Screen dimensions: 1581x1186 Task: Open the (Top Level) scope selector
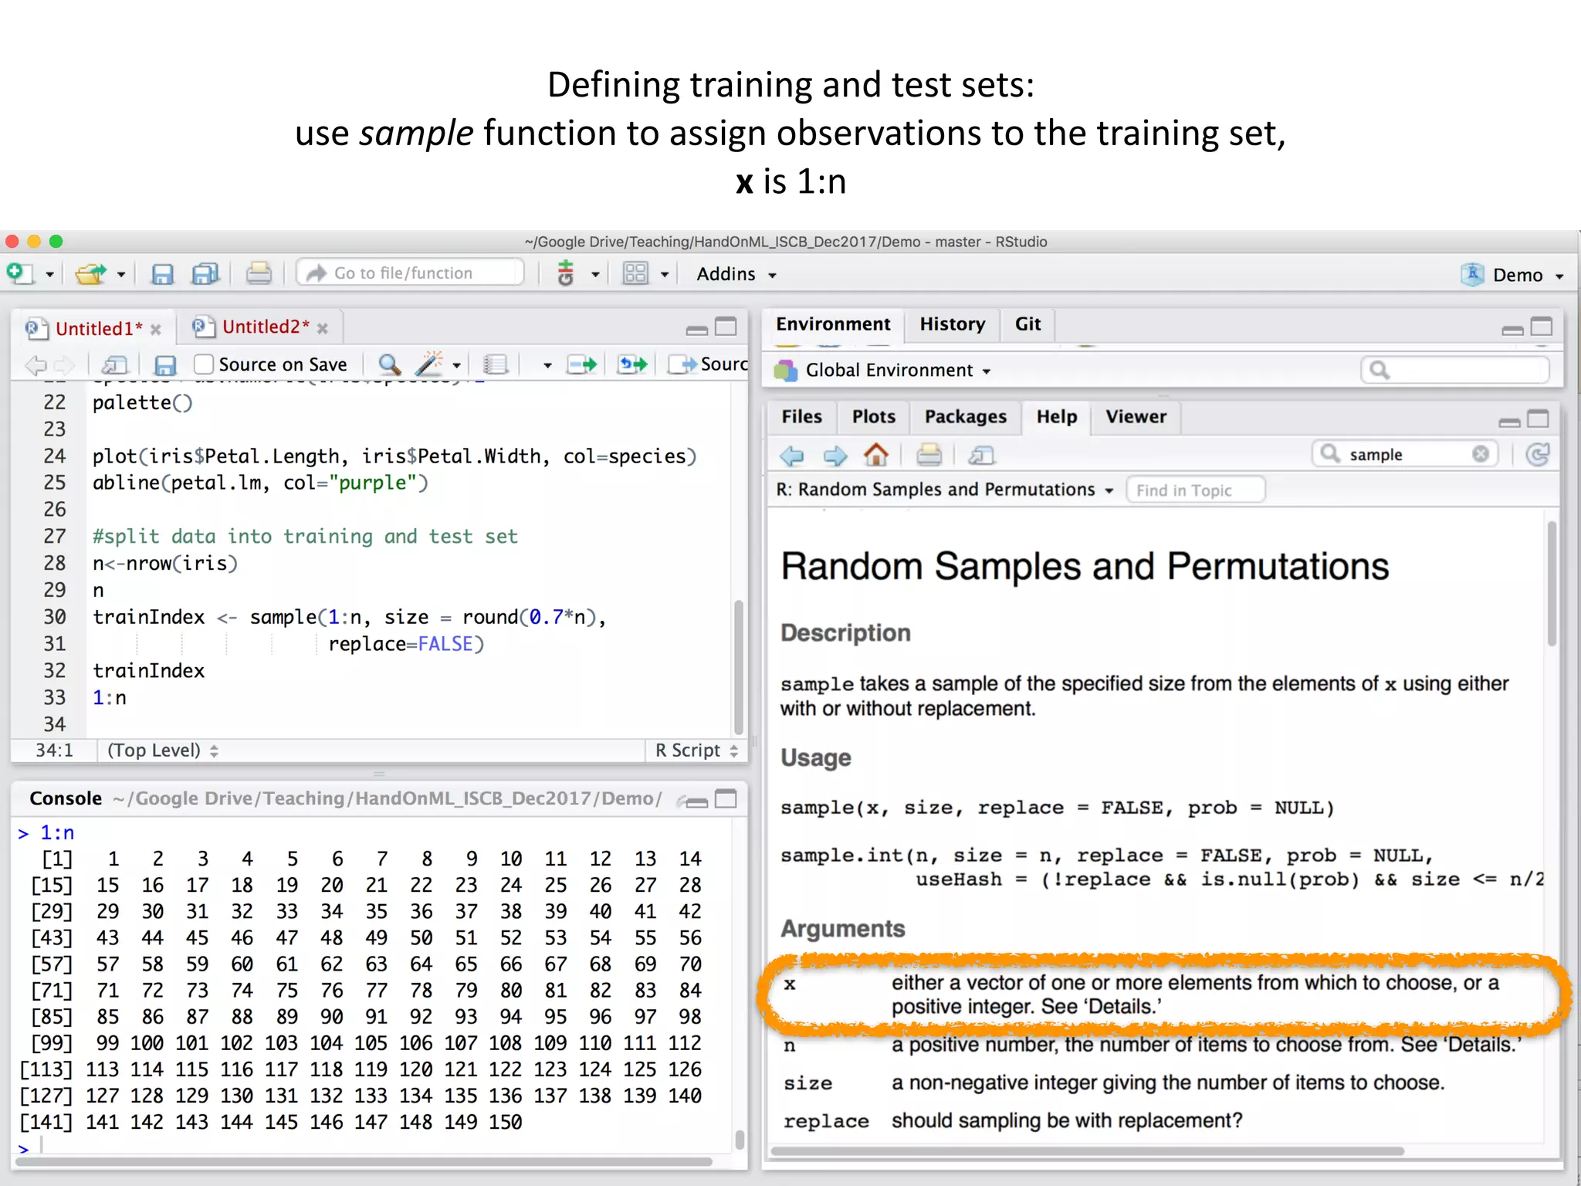pyautogui.click(x=162, y=751)
